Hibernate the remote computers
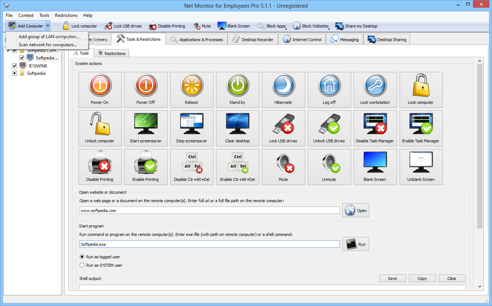This screenshot has width=492, height=306. pos(283,90)
